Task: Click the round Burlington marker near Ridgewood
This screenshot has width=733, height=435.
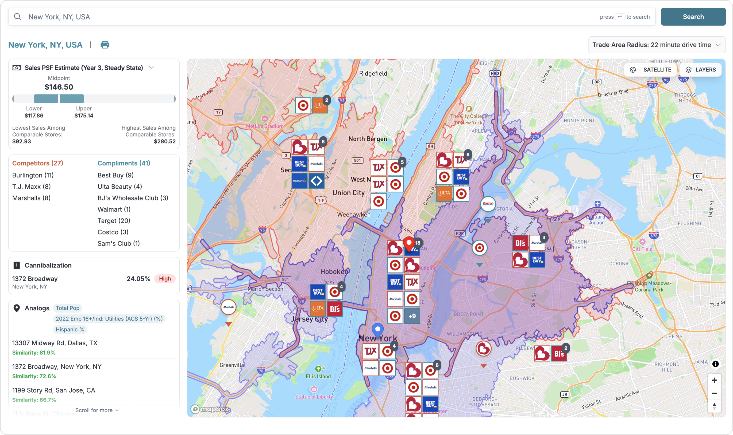Action: pyautogui.click(x=483, y=349)
